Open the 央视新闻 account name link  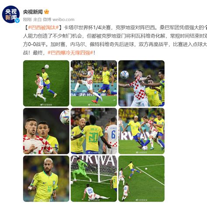(x=33, y=12)
